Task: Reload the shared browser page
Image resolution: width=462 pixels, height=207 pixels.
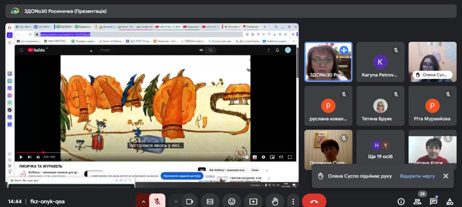Action: click(x=30, y=34)
